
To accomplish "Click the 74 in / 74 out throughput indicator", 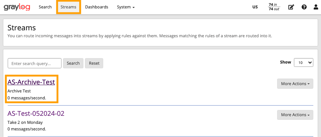I will [274, 7].
